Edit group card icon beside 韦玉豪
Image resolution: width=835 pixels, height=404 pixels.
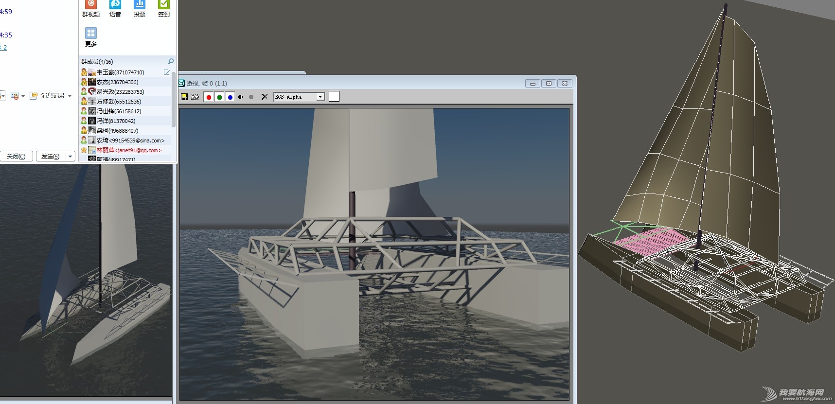(x=167, y=72)
